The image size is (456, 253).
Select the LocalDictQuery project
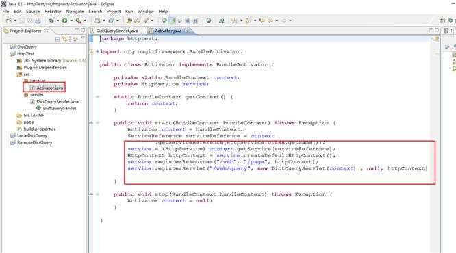[32, 136]
